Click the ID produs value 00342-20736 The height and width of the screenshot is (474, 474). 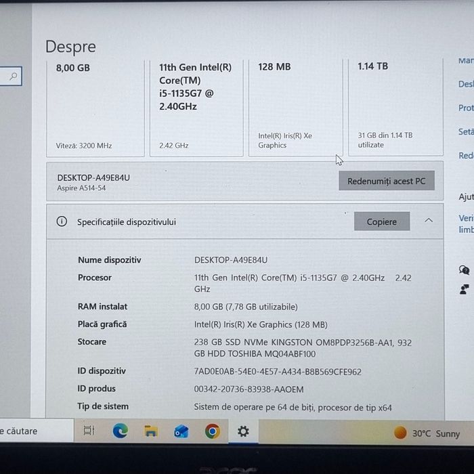[x=249, y=389]
